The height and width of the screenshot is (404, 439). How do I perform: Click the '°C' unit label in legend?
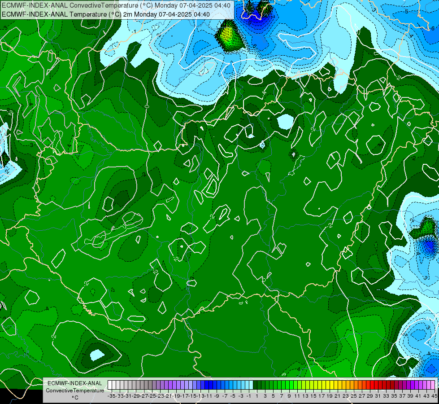coord(75,398)
